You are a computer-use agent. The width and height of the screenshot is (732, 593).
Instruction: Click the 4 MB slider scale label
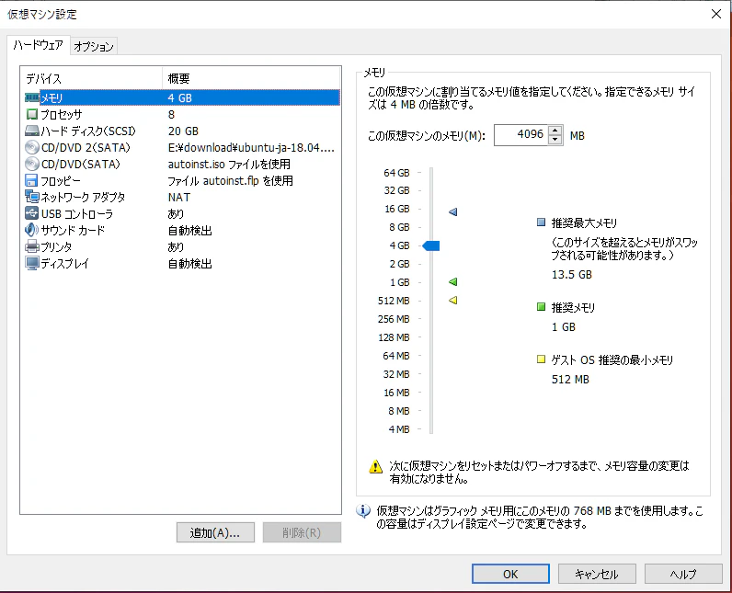click(x=399, y=429)
